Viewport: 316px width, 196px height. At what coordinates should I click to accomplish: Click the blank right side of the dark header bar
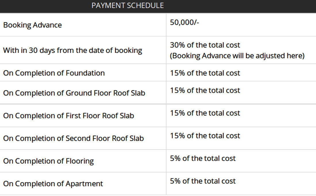click(x=244, y=6)
